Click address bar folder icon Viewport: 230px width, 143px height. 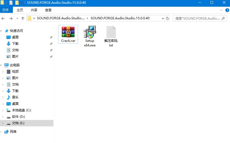(29, 18)
